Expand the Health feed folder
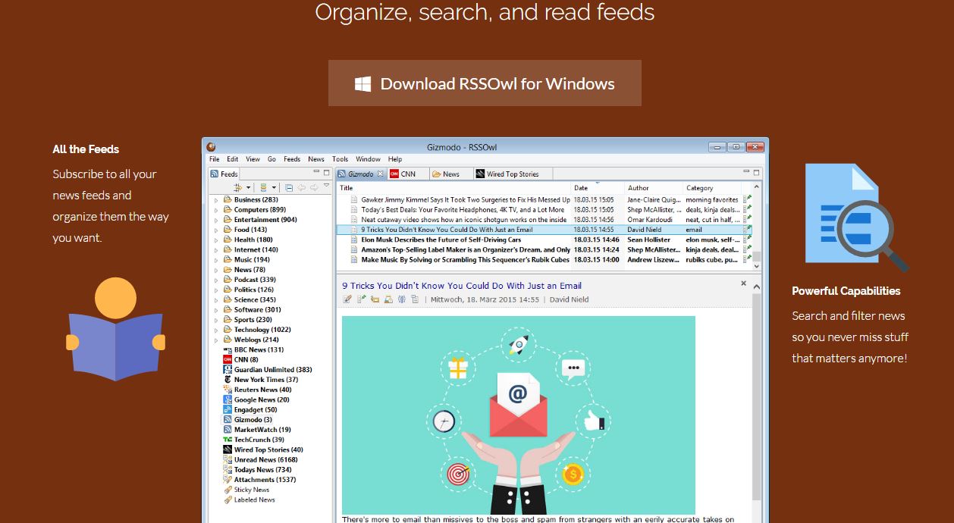The width and height of the screenshot is (954, 523). point(215,240)
